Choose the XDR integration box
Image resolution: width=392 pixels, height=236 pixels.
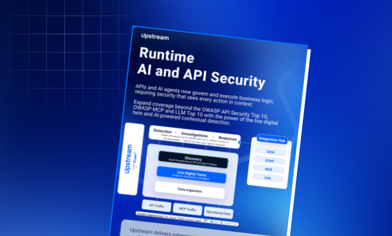pyautogui.click(x=267, y=178)
